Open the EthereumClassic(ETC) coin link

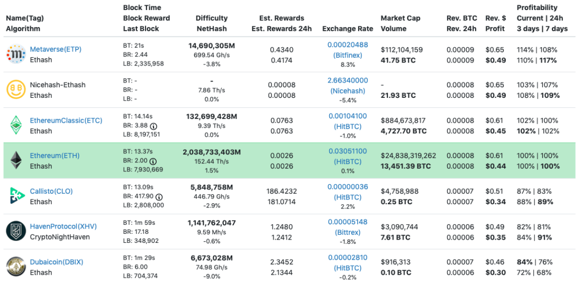click(66, 120)
